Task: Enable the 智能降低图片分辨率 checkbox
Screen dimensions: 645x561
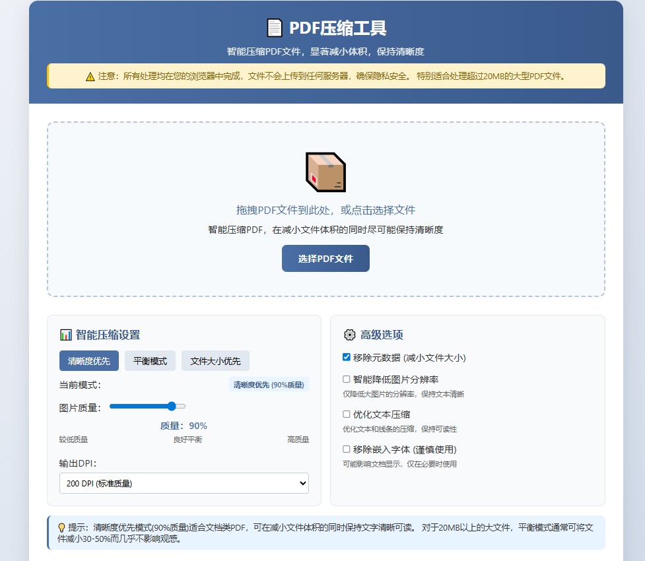Action: (347, 379)
